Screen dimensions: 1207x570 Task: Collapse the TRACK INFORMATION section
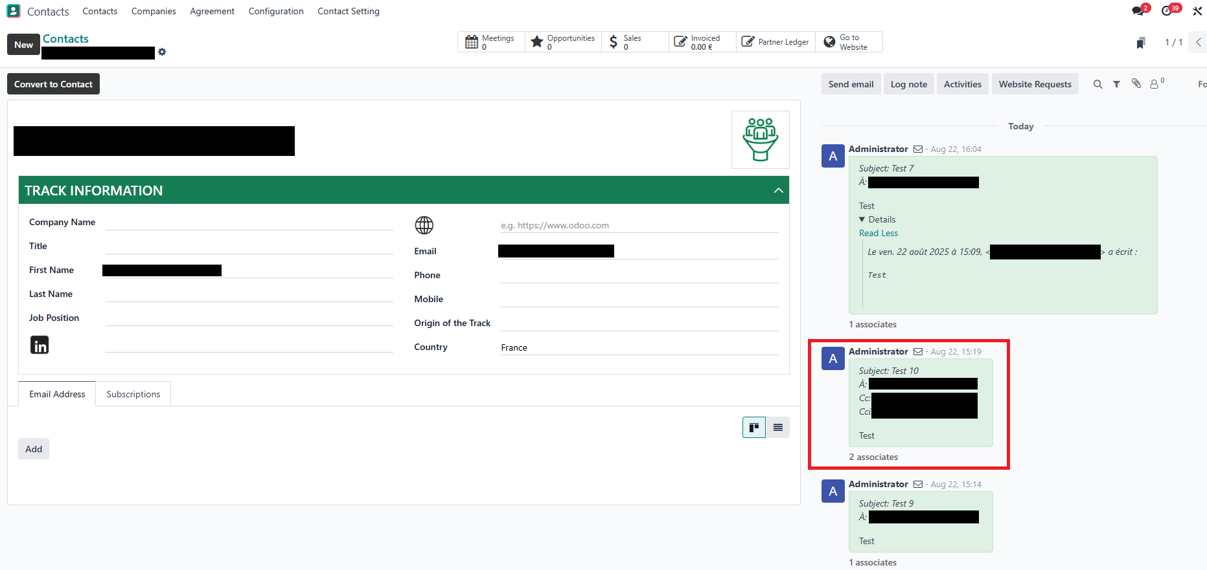(778, 190)
